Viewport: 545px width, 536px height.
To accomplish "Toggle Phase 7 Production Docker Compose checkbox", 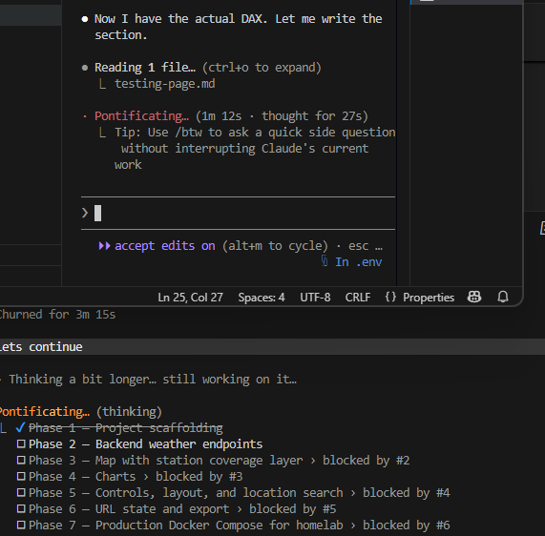I will click(x=21, y=525).
